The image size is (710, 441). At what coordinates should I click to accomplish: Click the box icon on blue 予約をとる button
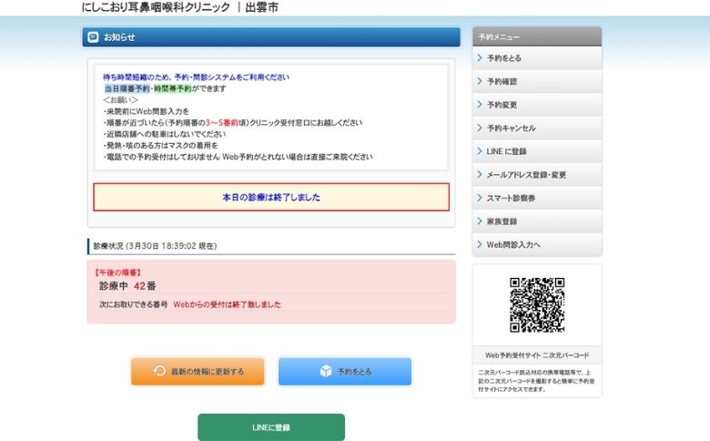326,371
